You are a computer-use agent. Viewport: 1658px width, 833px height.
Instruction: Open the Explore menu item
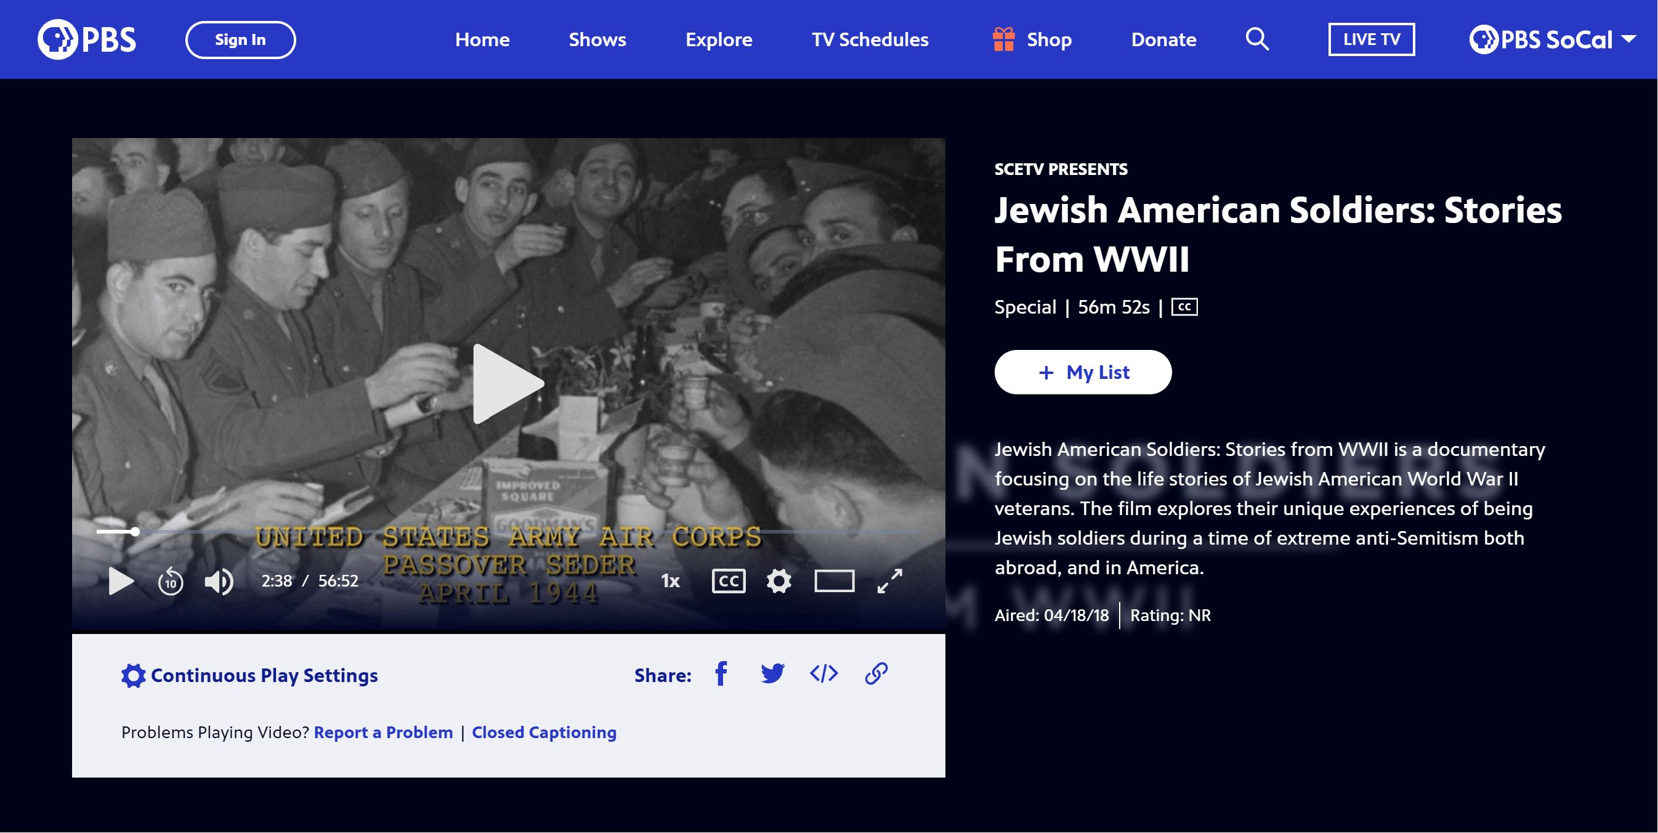point(718,39)
